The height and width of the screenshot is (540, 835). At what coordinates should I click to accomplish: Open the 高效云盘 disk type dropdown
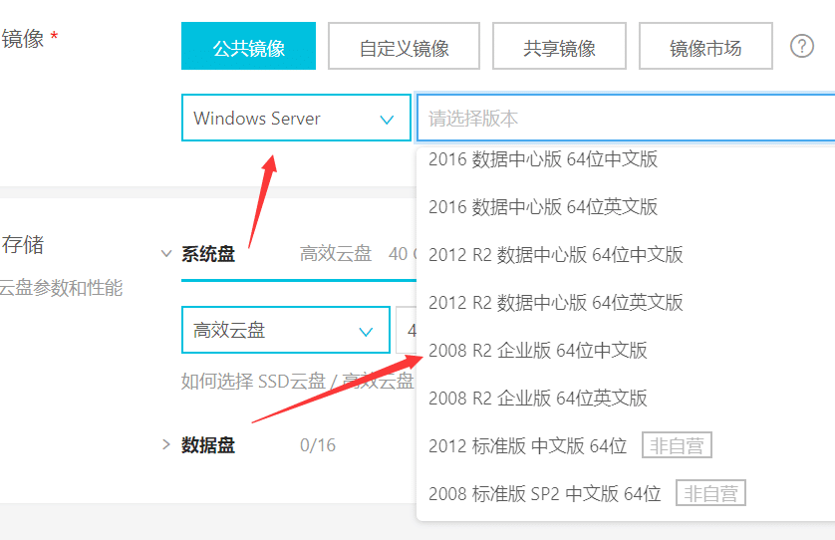(x=286, y=330)
